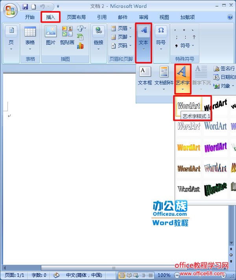Switch to web layout view
The width and height of the screenshot is (236, 280).
tap(136, 275)
